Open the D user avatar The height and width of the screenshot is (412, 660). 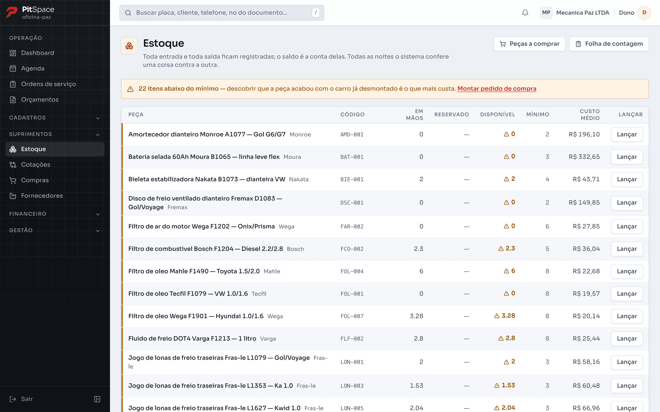[644, 13]
